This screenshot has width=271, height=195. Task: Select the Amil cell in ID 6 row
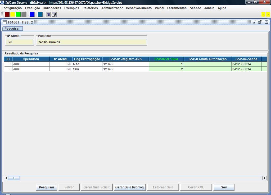tap(31, 69)
